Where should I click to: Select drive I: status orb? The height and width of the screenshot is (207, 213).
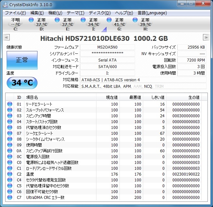[x=83, y=20]
